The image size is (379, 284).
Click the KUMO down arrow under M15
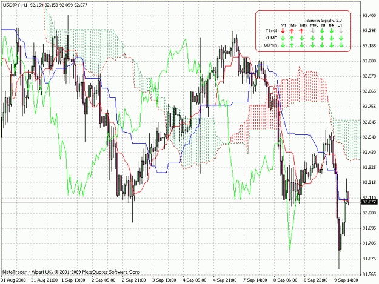pos(301,38)
